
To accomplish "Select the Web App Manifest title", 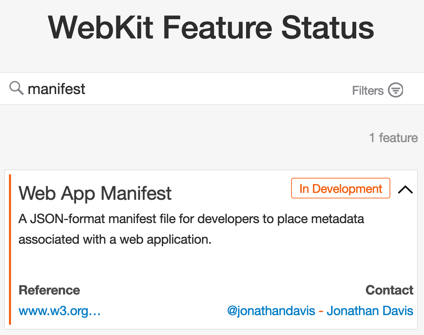I will point(95,193).
